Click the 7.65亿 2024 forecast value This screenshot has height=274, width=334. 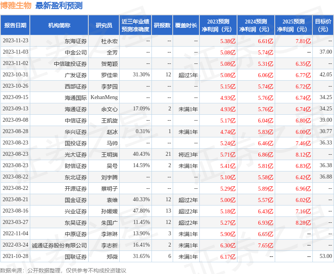[x=265, y=245]
